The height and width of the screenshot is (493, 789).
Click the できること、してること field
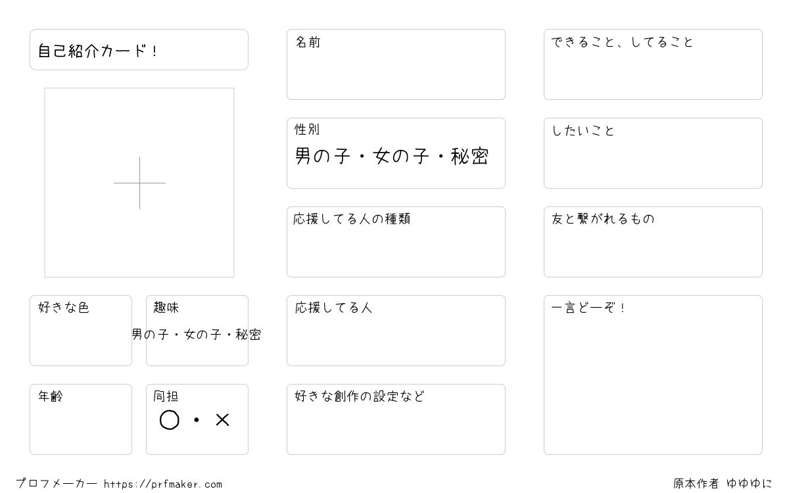pyautogui.click(x=653, y=64)
